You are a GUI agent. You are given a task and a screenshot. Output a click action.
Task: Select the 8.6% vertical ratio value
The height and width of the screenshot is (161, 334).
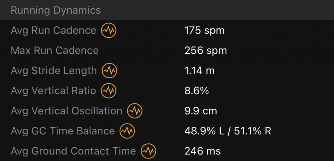click(197, 91)
